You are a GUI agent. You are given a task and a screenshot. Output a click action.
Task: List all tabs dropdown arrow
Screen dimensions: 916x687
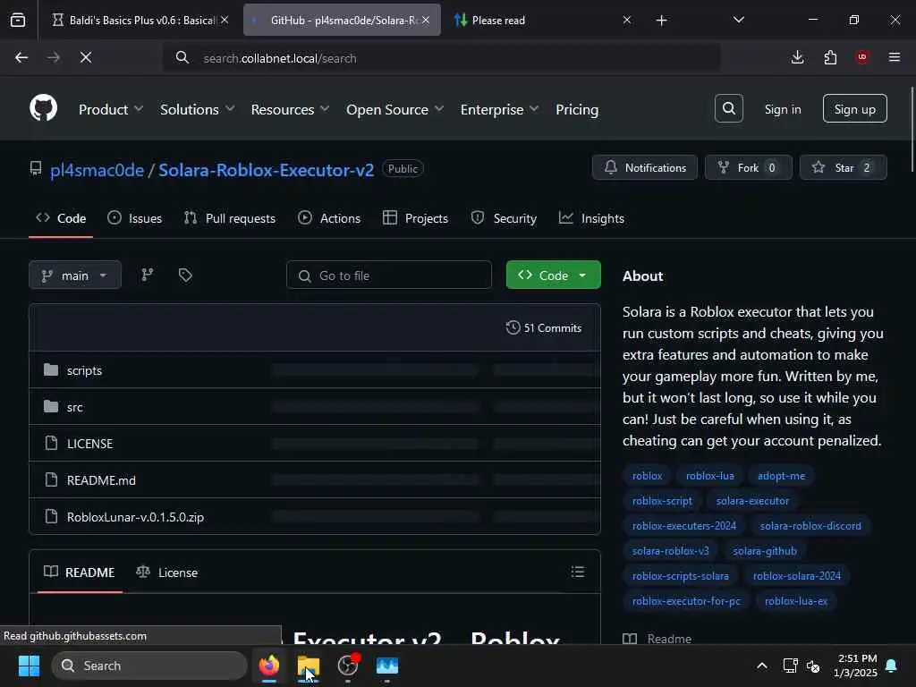tap(738, 20)
